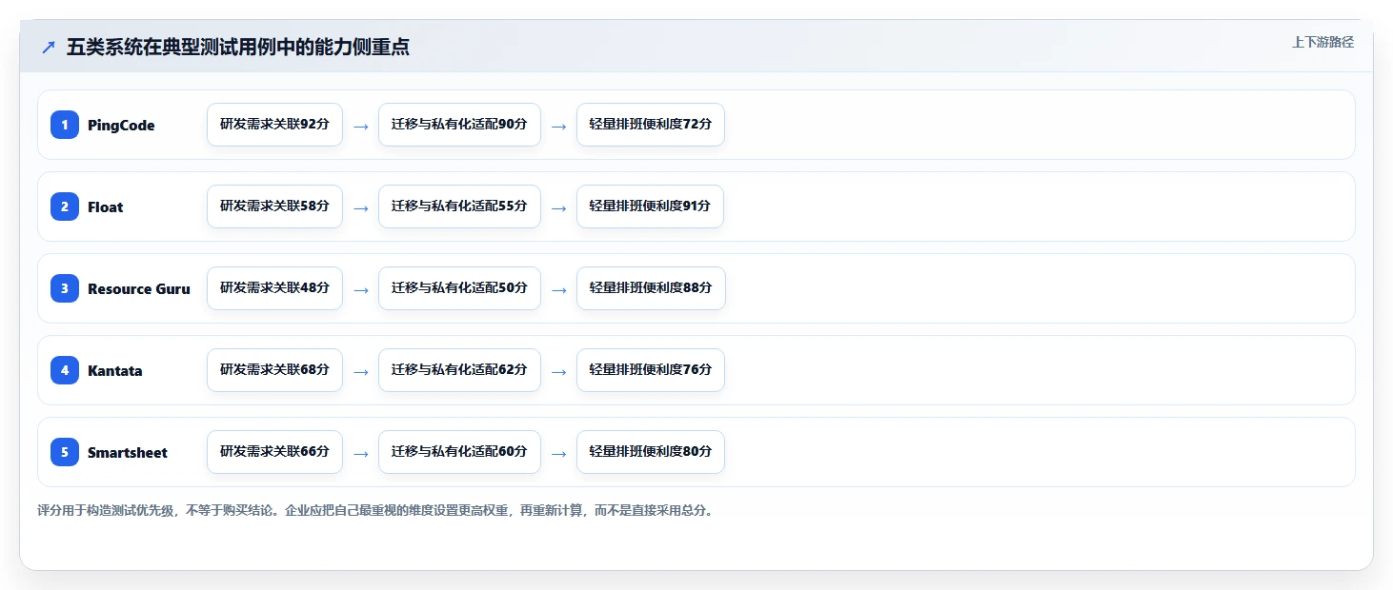Screen dimensions: 1393x590
Task: Click the arrow after 研发需求关联58分
Action: pyautogui.click(x=360, y=208)
